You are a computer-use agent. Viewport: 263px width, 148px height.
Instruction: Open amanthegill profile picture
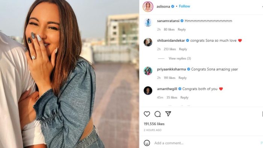click(148, 91)
